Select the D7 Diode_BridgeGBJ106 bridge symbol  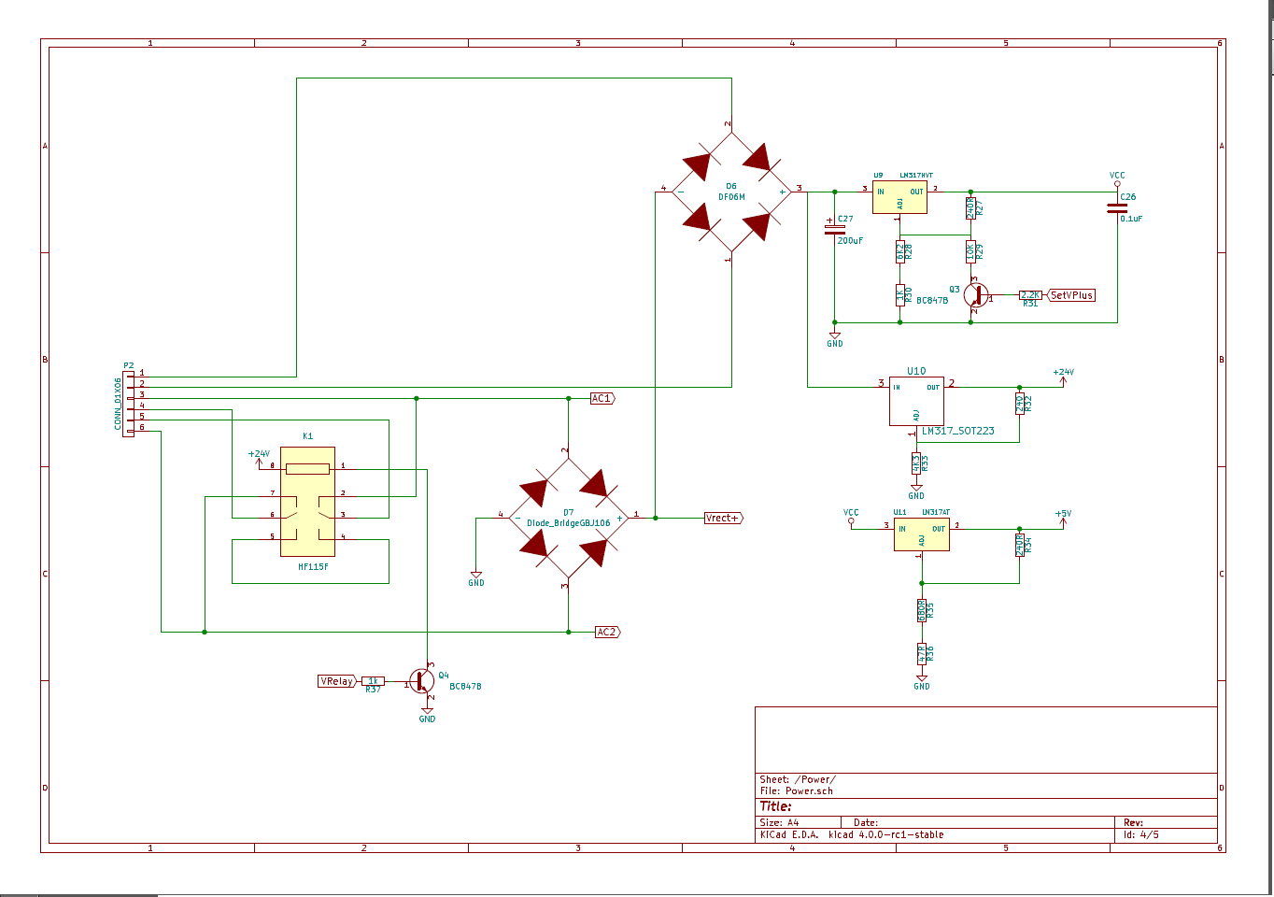point(568,517)
